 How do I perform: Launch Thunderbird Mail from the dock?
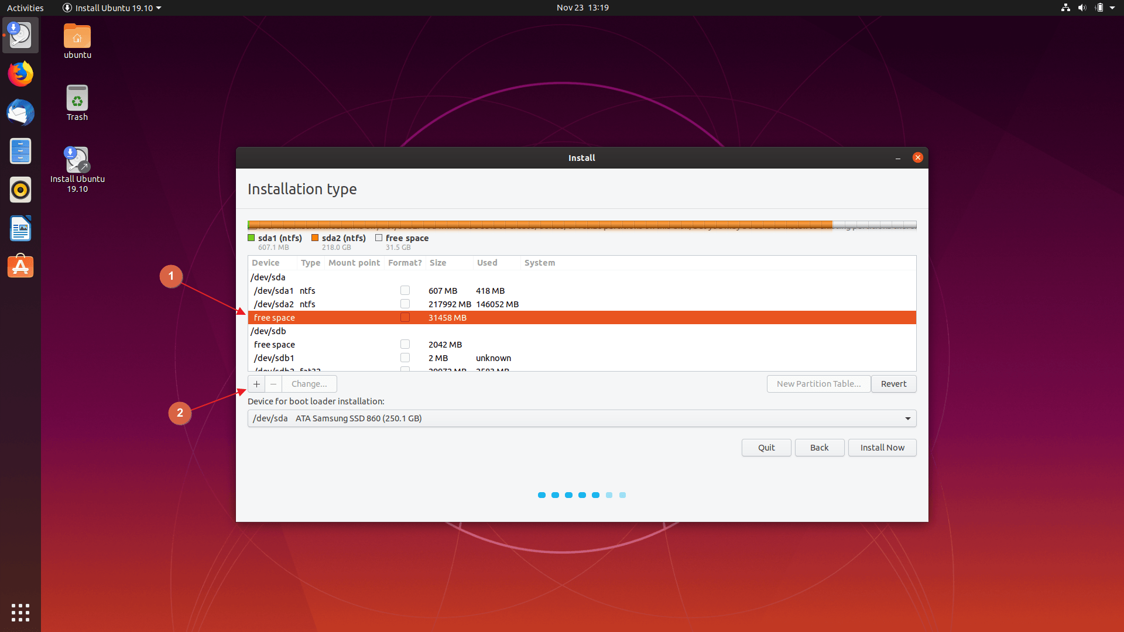20,113
